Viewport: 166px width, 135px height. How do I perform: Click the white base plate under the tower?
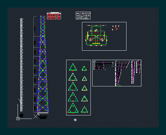tap(43, 113)
